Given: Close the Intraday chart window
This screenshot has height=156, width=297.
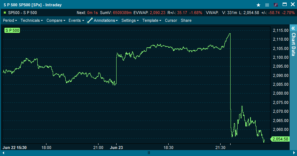Looking at the screenshot, I should [x=293, y=4].
